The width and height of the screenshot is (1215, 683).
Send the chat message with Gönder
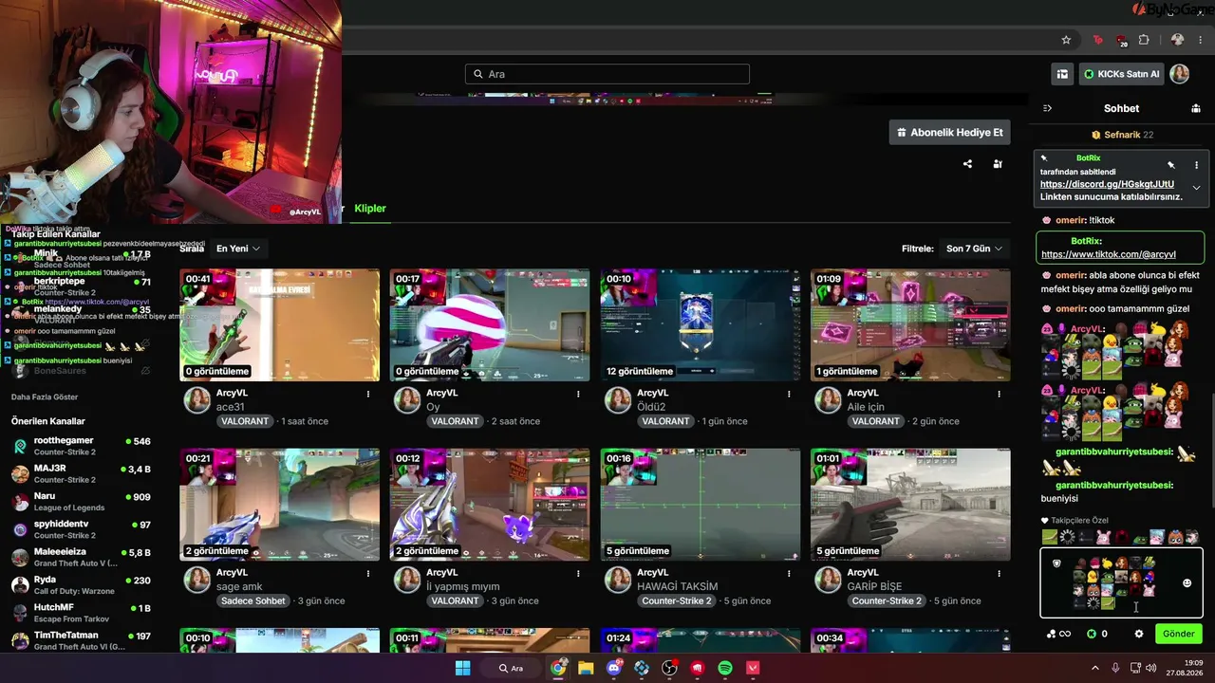pos(1179,634)
